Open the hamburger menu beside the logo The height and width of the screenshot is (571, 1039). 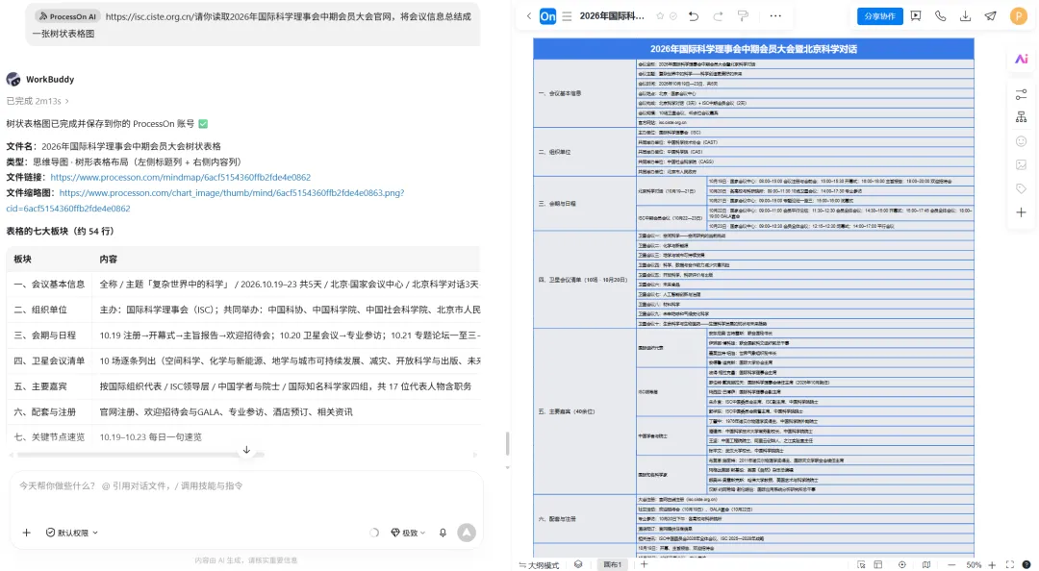click(567, 16)
